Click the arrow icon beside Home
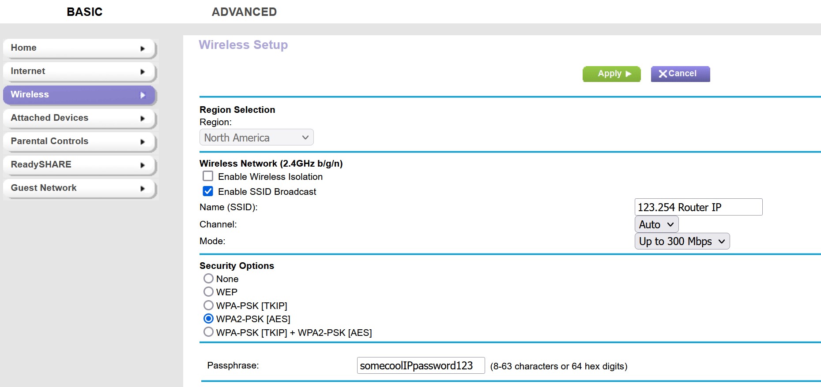Image resolution: width=821 pixels, height=387 pixels. 142,48
